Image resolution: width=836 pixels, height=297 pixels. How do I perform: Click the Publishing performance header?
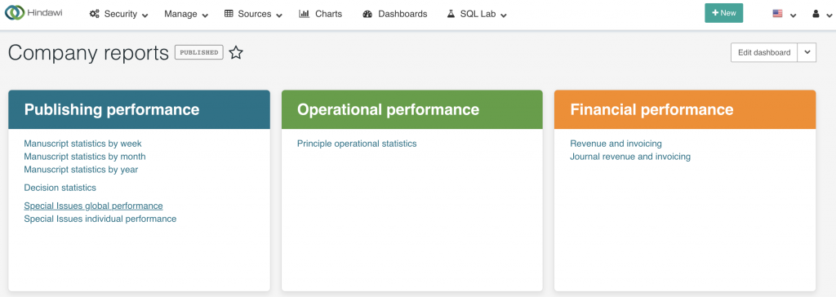139,110
